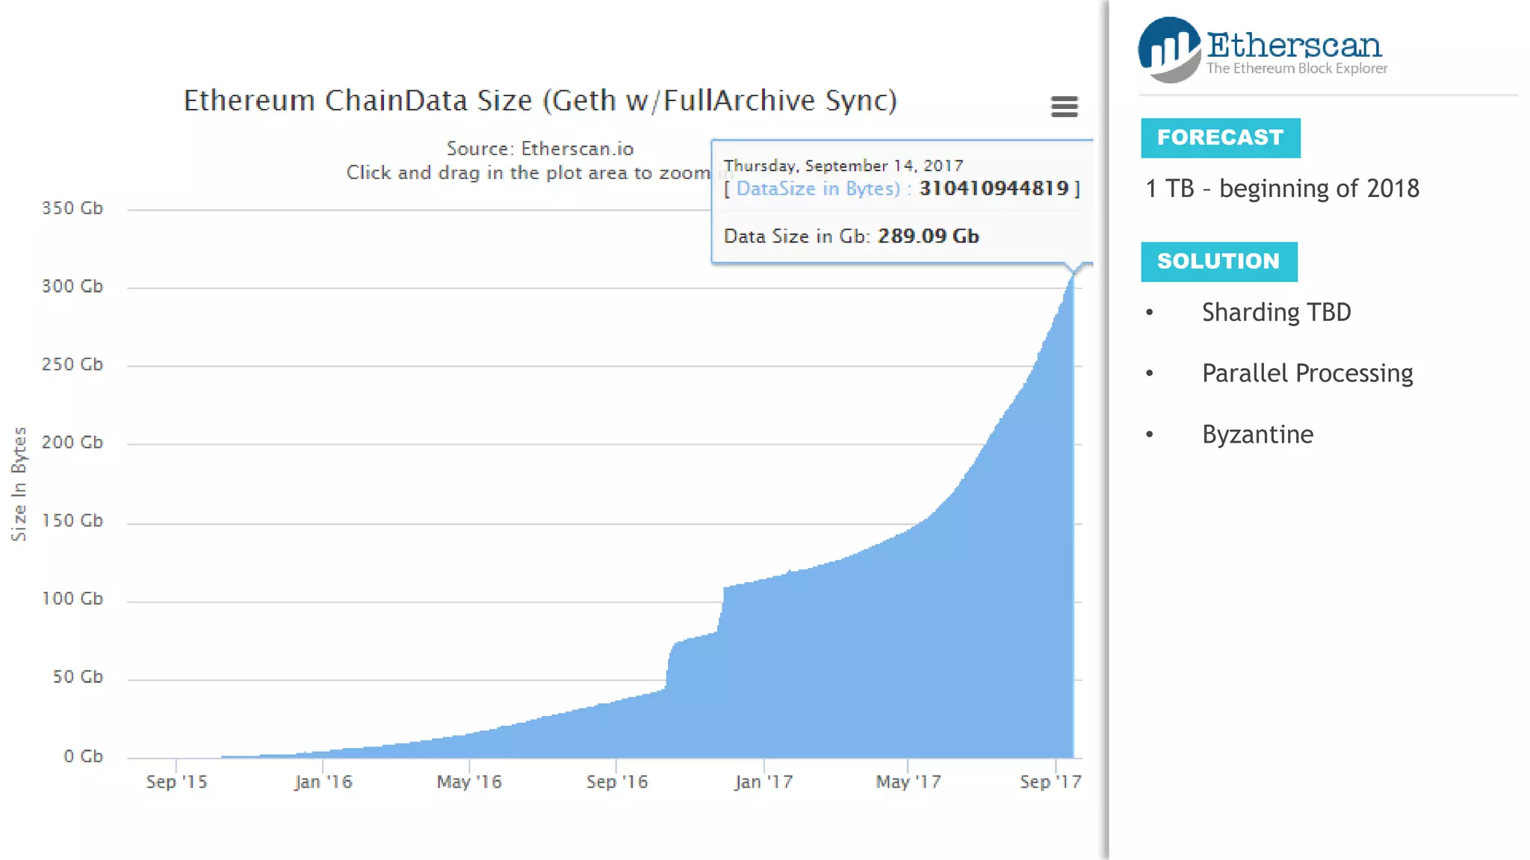
Task: Click the Size In Bytes axis title
Action: (x=19, y=484)
